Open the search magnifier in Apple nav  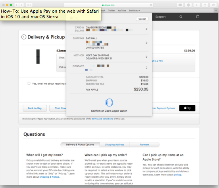[181, 17]
